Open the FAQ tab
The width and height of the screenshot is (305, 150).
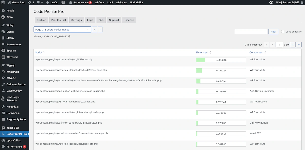point(101,20)
